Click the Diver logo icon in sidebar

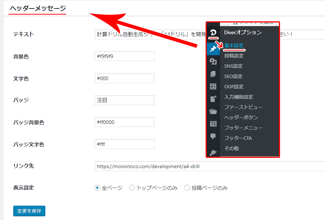click(x=213, y=33)
